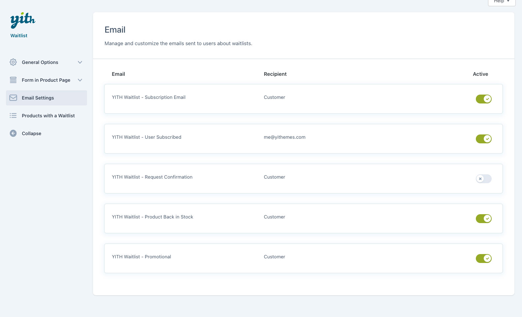The height and width of the screenshot is (317, 522).
Task: Open the Help dropdown
Action: [501, 2]
